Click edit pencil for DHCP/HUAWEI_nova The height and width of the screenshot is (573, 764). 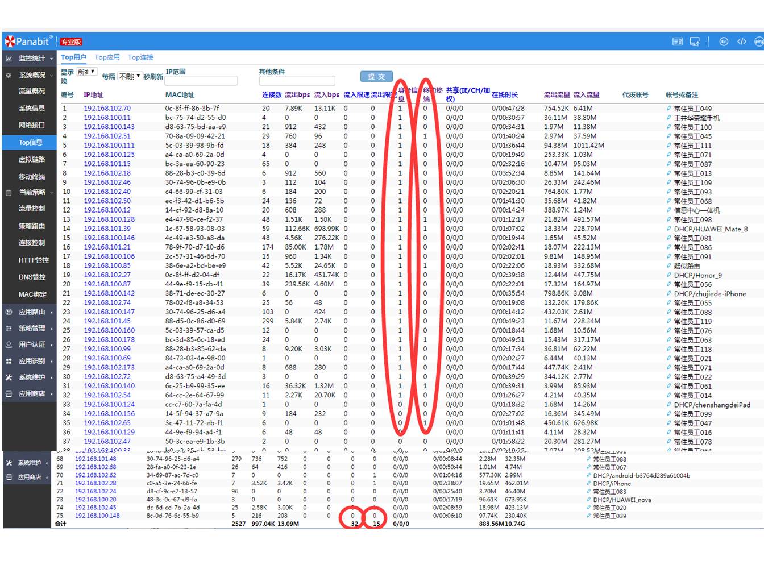588,500
